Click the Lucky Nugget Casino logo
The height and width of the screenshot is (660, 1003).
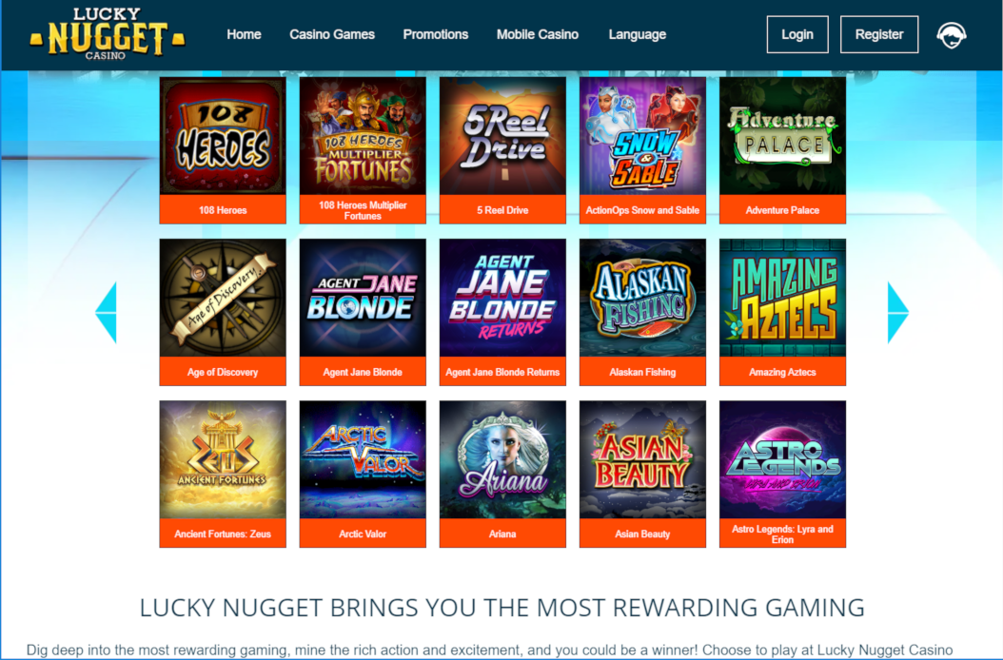107,34
